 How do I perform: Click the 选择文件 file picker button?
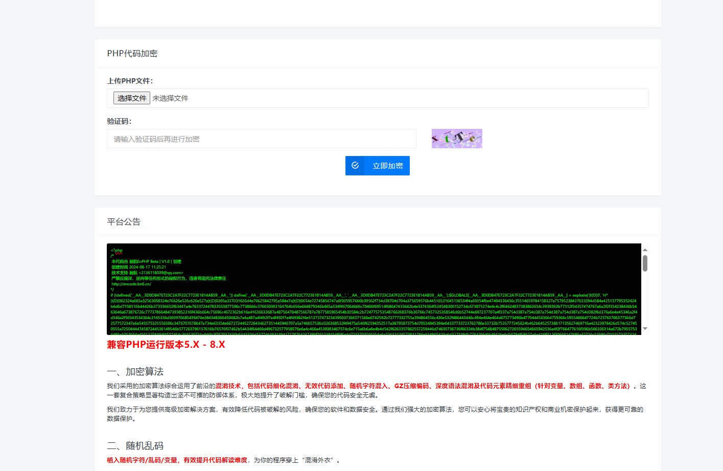point(131,98)
